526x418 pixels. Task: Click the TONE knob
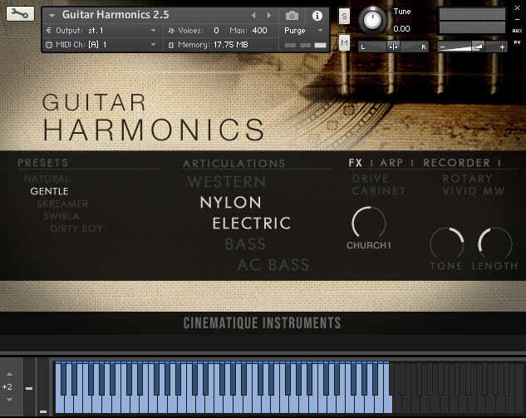446,243
